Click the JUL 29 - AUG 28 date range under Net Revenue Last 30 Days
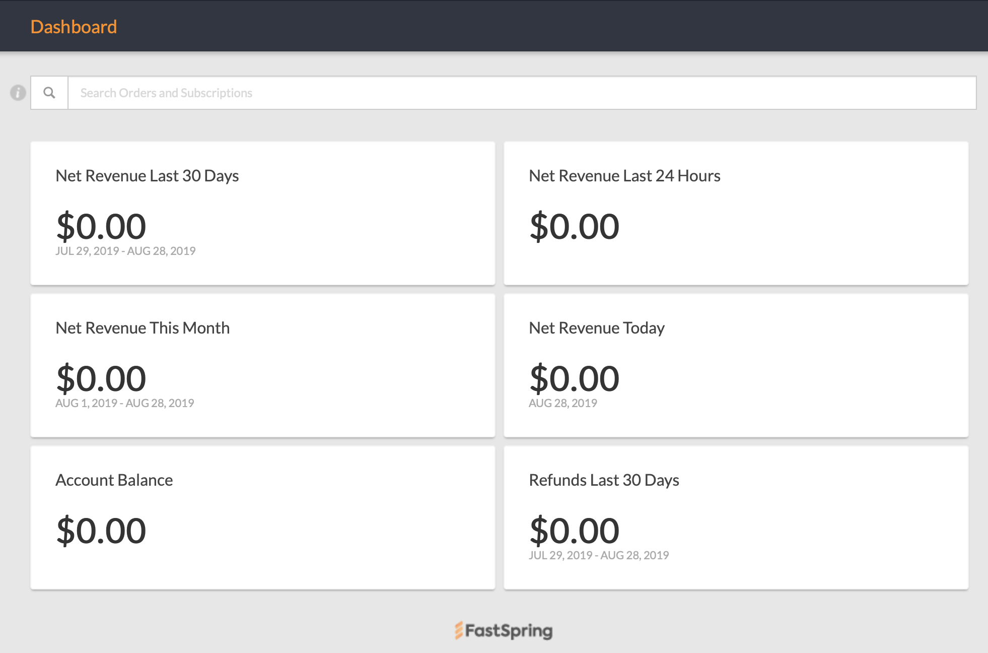988x653 pixels. coord(126,251)
